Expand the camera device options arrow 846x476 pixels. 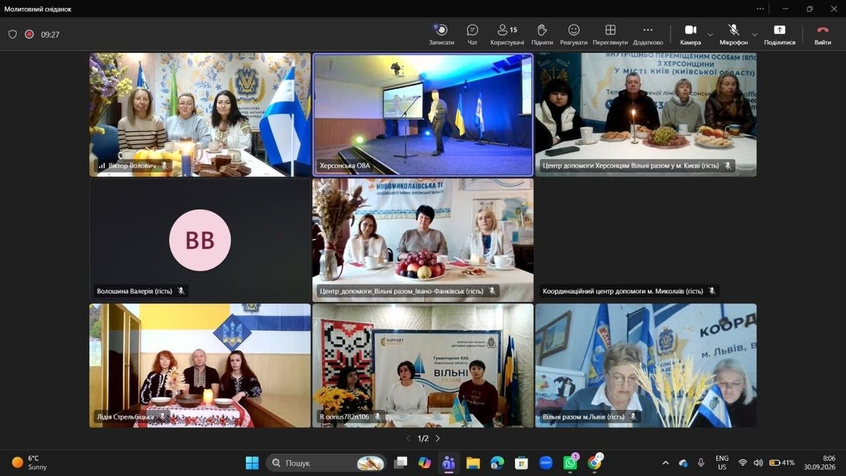coord(711,34)
